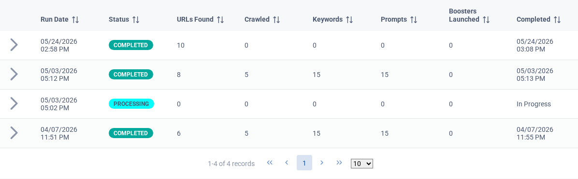The height and width of the screenshot is (179, 578).
Task: Click URLs Found value 6
Action: click(179, 133)
